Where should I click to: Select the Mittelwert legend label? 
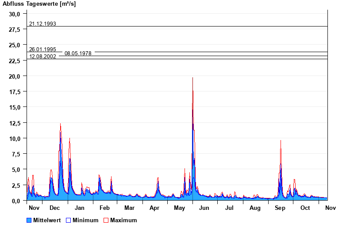(x=47, y=220)
